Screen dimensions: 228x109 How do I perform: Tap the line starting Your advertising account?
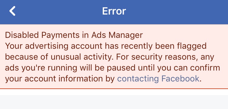(x=106, y=46)
